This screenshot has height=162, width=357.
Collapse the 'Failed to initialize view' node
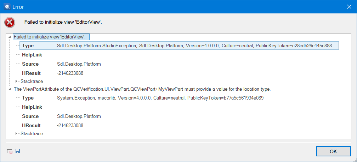(10, 37)
